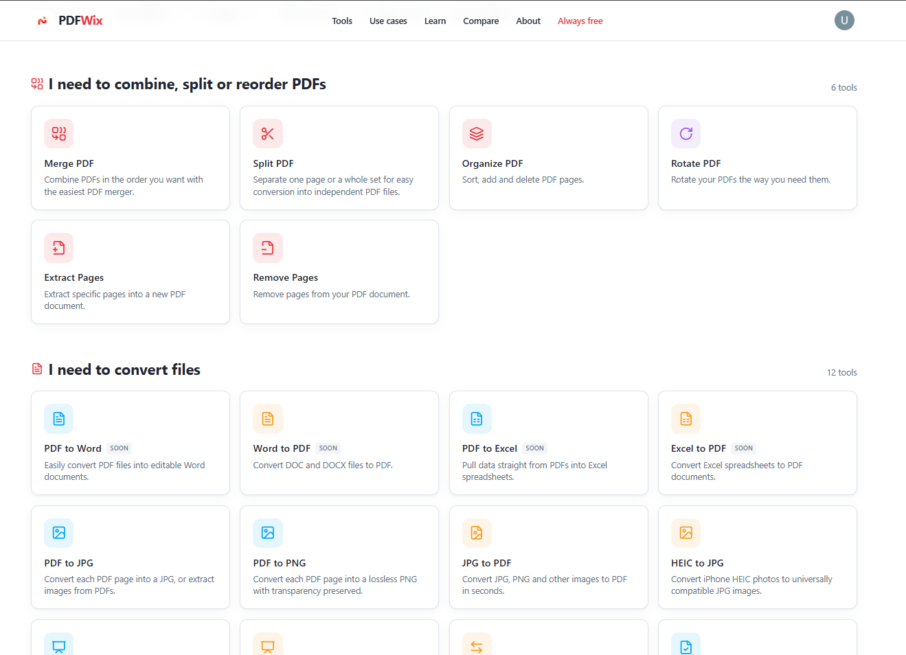906x655 pixels.
Task: Click 'Convert iPhone HEIC photos' description
Action: (751, 585)
